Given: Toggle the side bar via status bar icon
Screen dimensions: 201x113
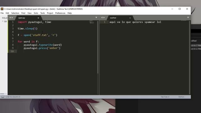Looking at the screenshot, I should 3,97.
